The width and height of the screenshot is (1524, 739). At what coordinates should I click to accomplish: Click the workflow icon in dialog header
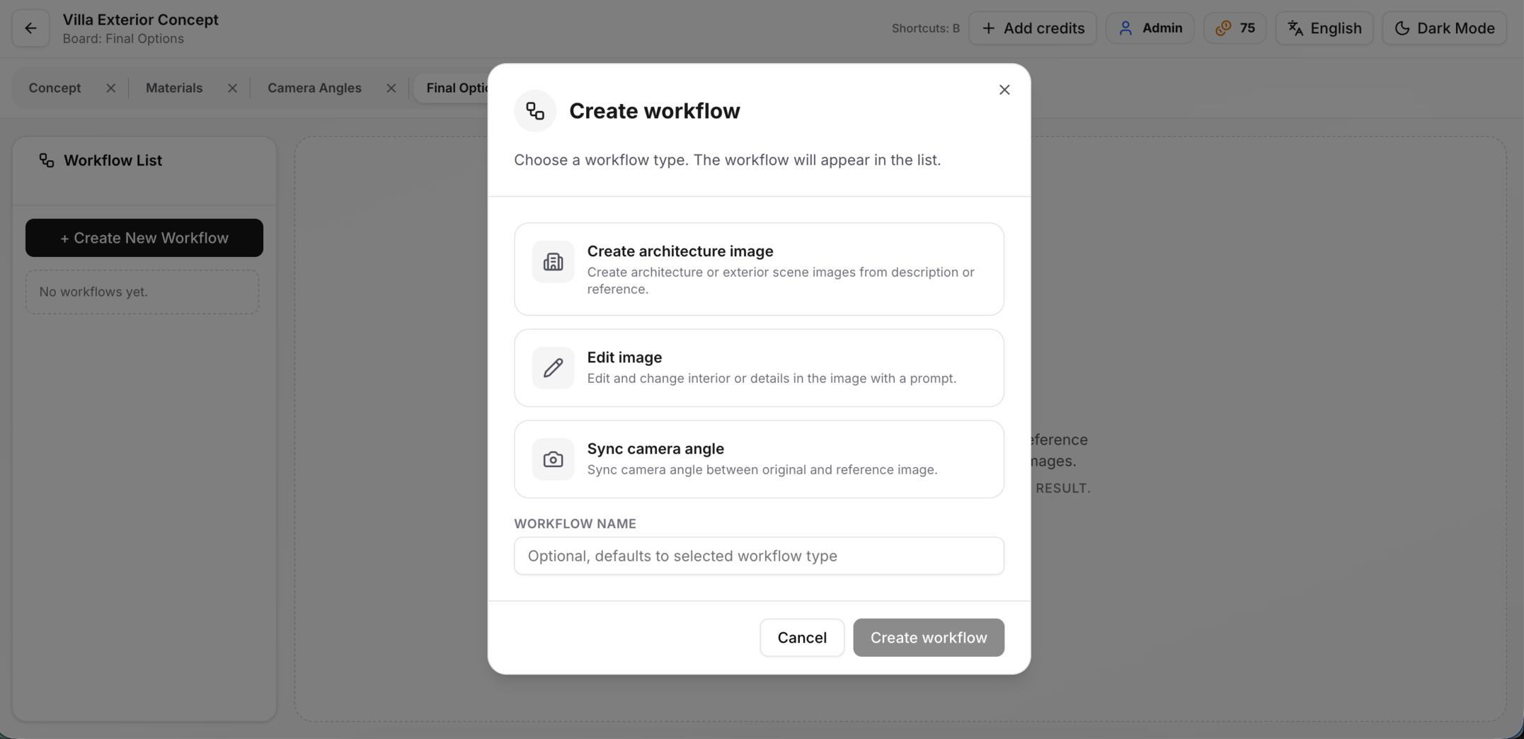tap(535, 111)
